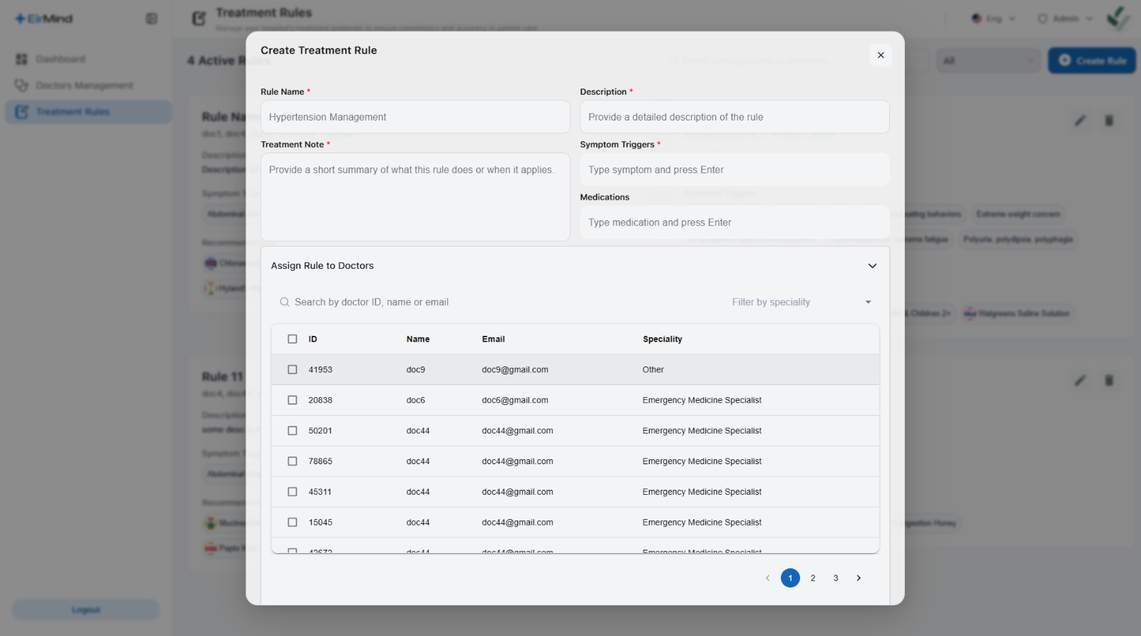
Task: Go to next page of doctors
Action: (x=859, y=578)
